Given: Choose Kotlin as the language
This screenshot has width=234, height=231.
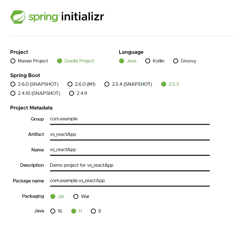Looking at the screenshot, I should [155, 61].
